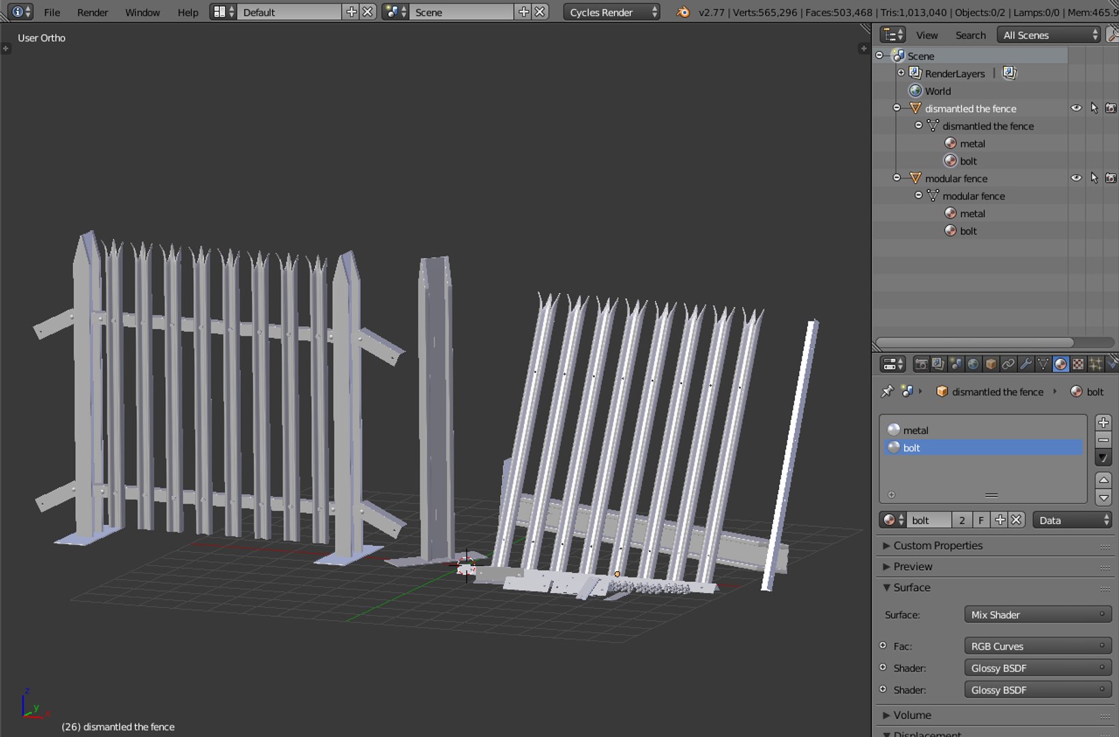Hide 'modular fence' object via eye icon
This screenshot has height=737, width=1119.
click(x=1076, y=178)
